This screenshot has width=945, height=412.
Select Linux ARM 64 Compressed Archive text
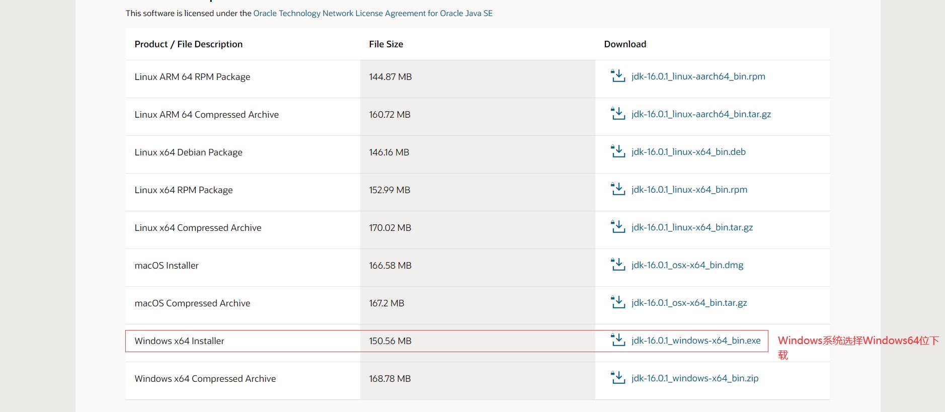[206, 115]
